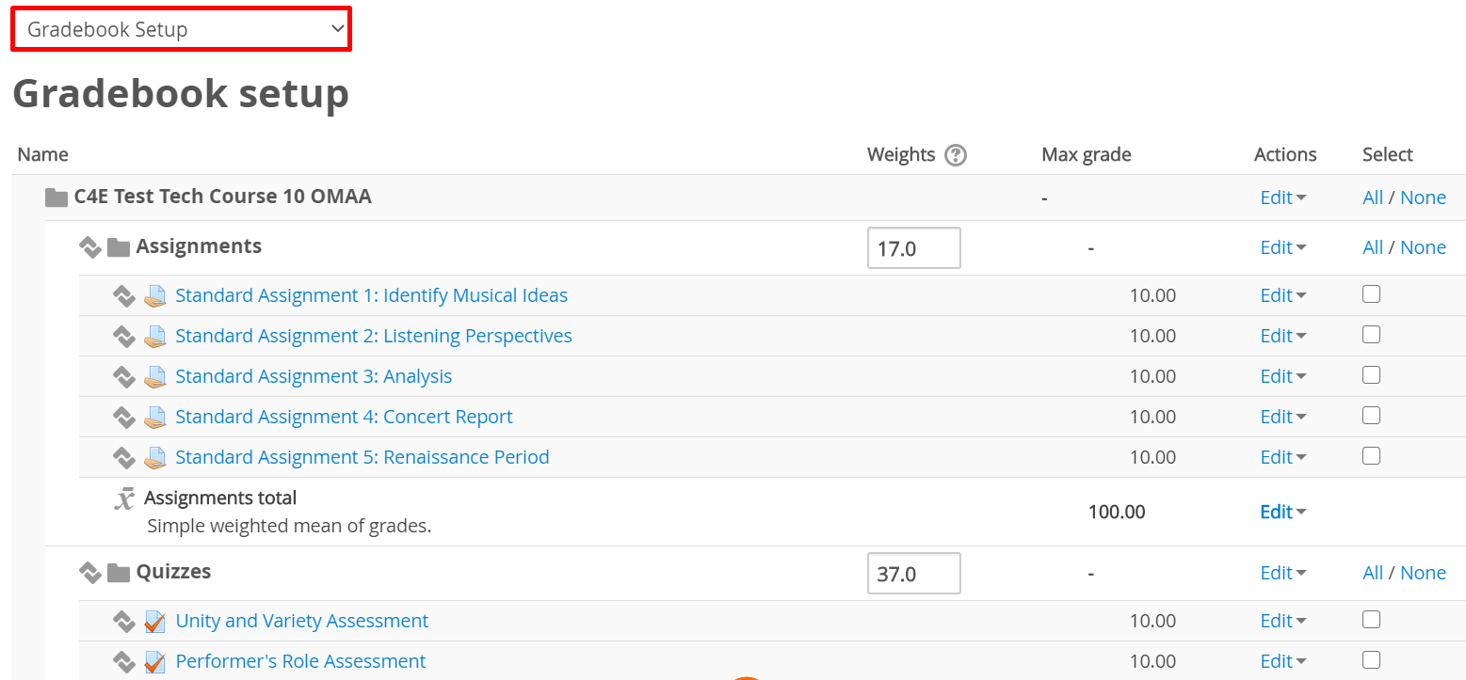Click move icon for Standard Assignment 5

pyautogui.click(x=123, y=458)
